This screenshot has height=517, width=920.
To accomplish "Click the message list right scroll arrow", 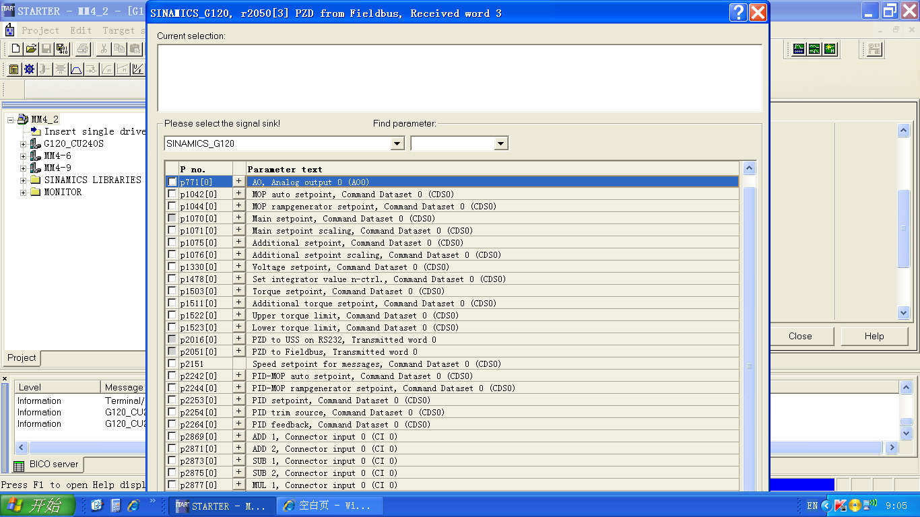I will tap(892, 448).
